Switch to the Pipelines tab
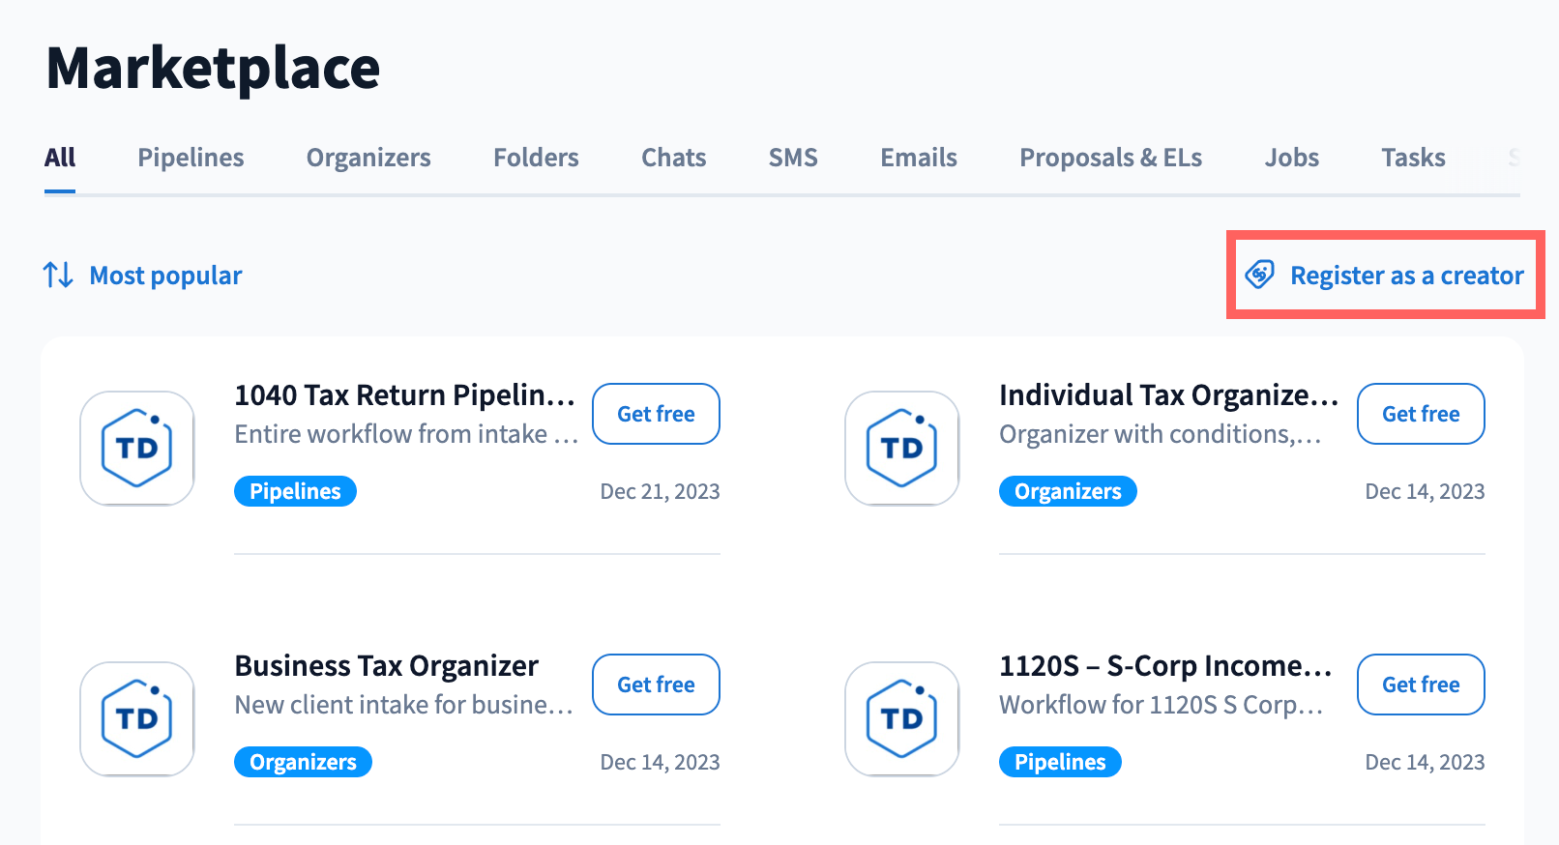Viewport: 1559px width, 845px height. click(191, 158)
